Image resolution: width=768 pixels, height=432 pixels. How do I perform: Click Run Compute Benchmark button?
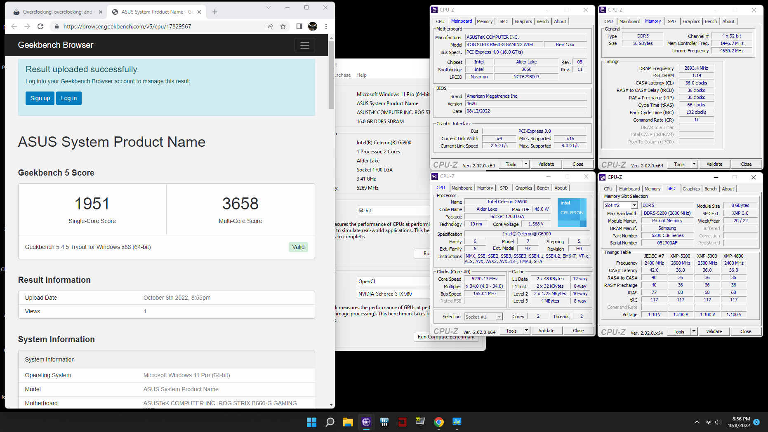(446, 337)
